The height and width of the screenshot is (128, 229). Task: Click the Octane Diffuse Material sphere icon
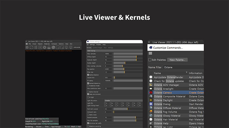coord(151,108)
